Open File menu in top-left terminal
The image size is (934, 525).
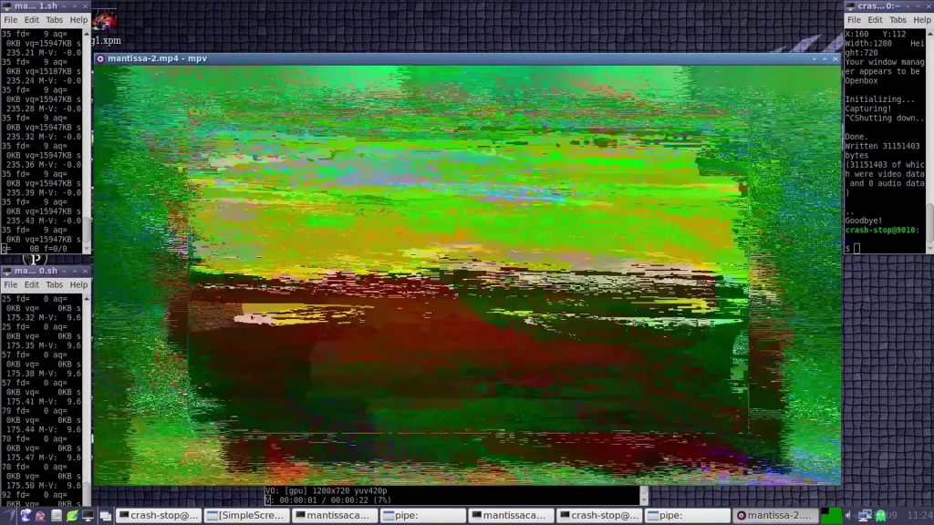(11, 20)
